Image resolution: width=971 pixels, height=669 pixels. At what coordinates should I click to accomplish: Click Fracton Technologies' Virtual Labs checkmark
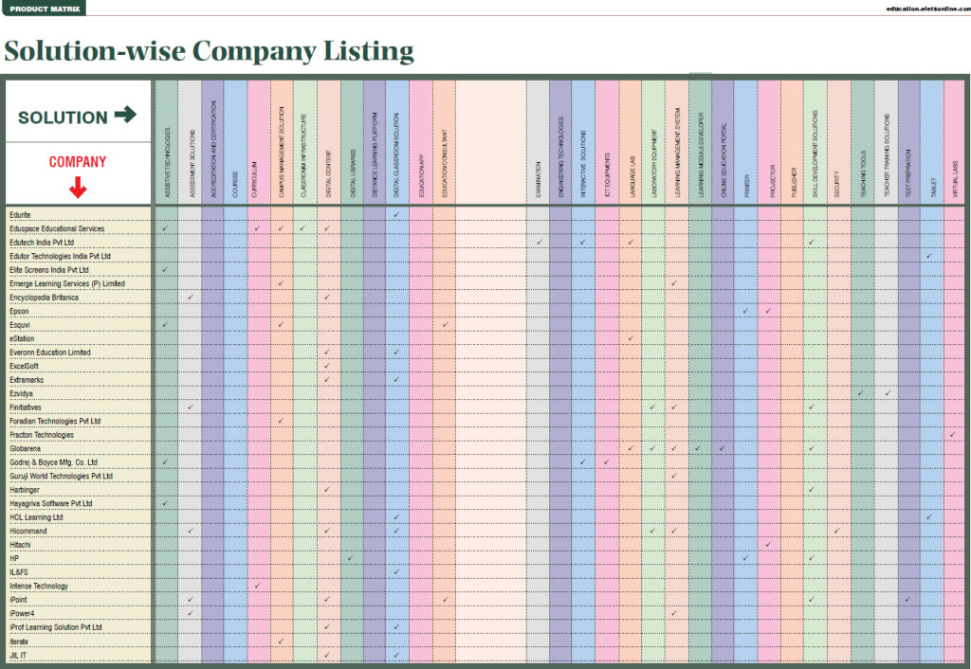click(953, 435)
